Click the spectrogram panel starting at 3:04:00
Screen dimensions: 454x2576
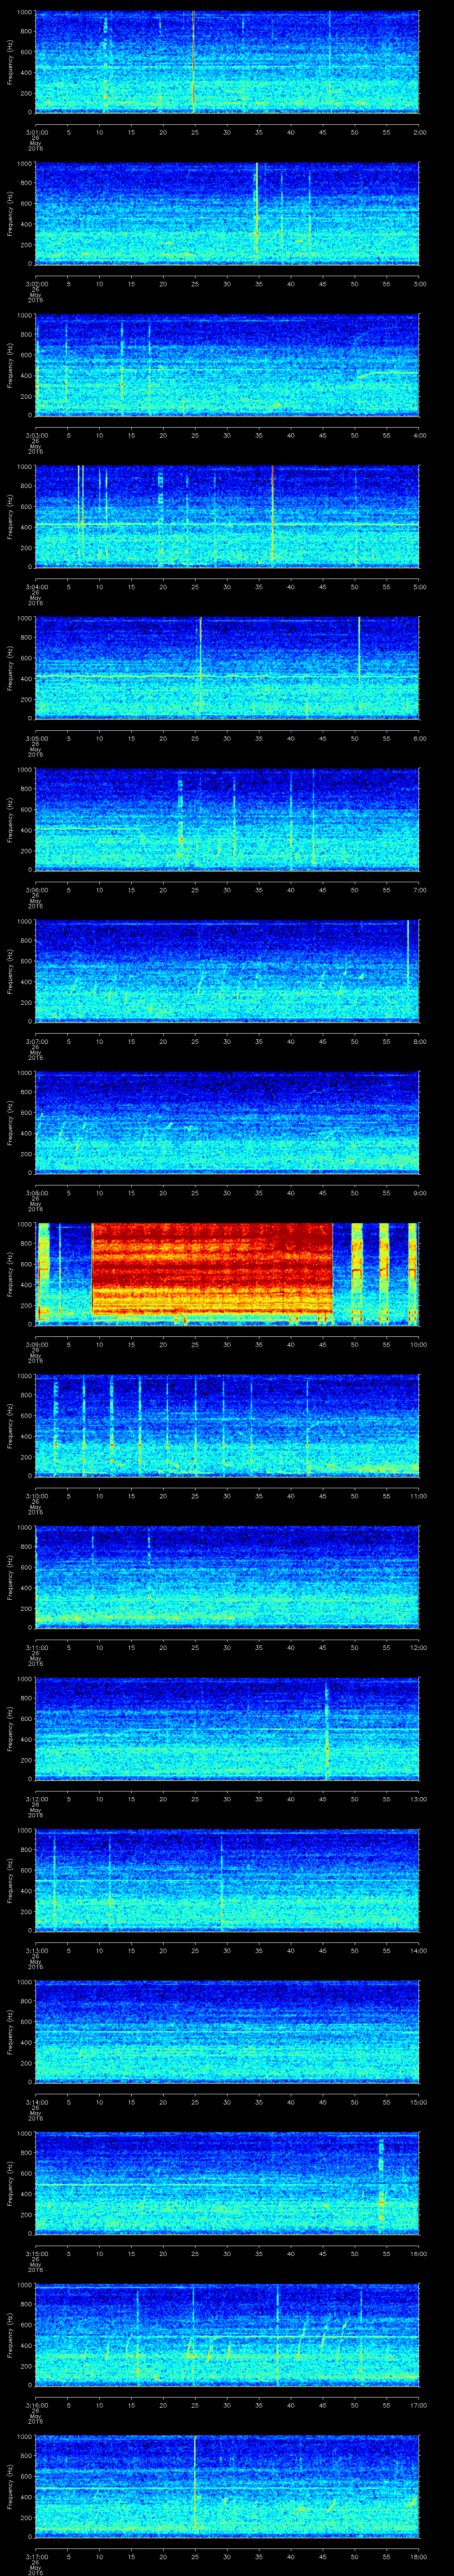click(x=227, y=517)
